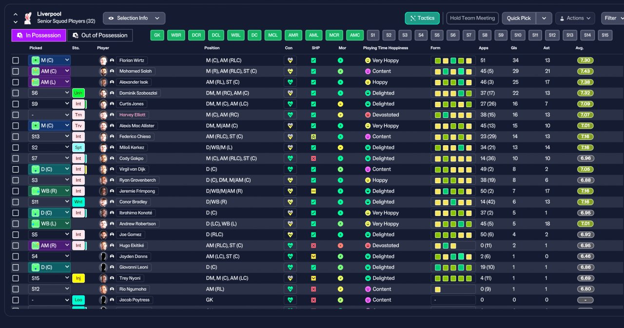Tick the checkbox for Mohamed Salah
This screenshot has width=624, height=328.
(16, 71)
